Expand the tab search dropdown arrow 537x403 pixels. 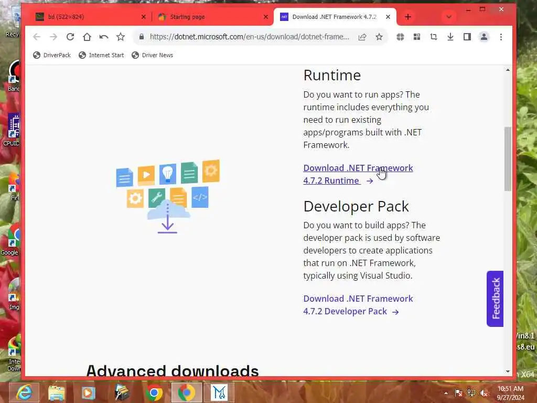point(449,17)
